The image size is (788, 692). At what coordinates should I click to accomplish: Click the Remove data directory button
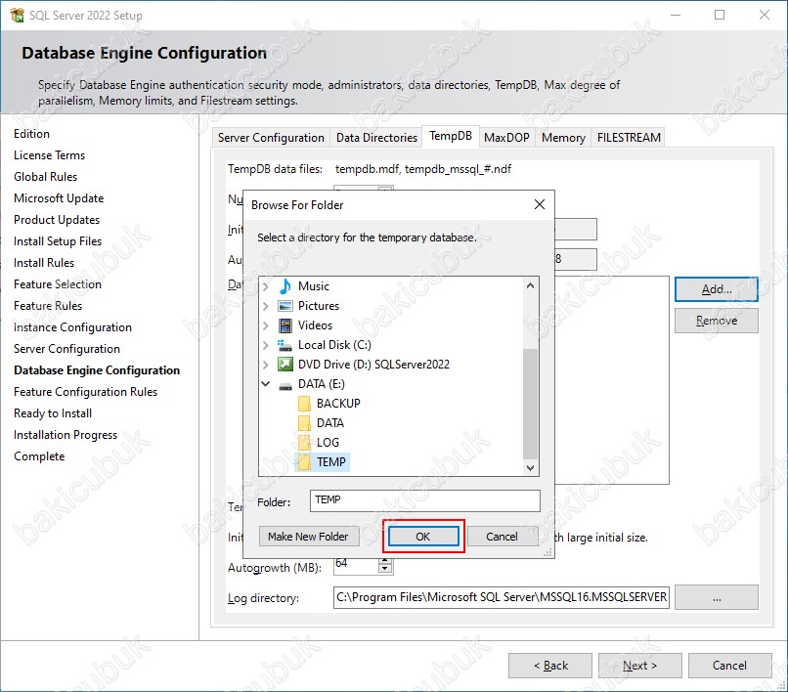[x=716, y=321]
